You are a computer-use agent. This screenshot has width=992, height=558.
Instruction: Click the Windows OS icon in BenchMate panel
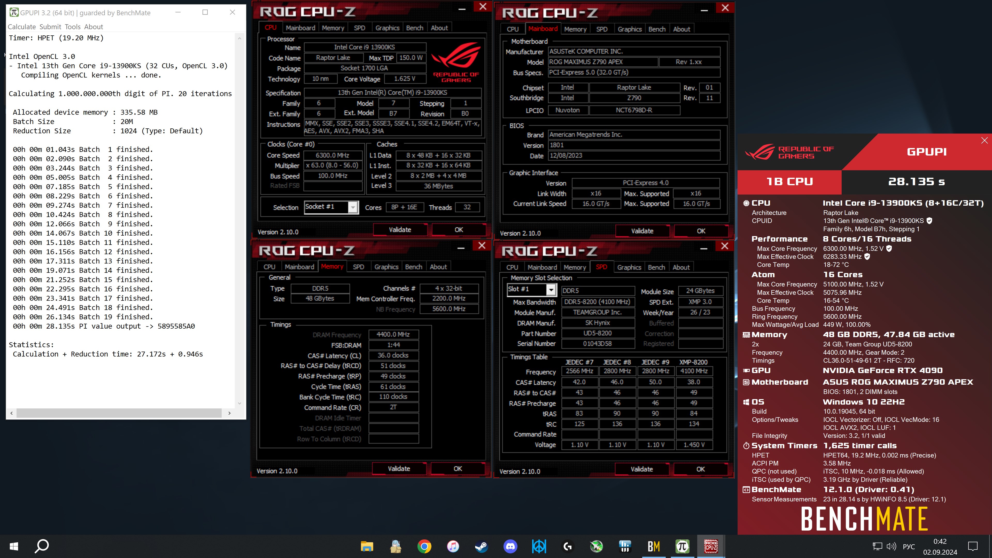[x=746, y=402]
